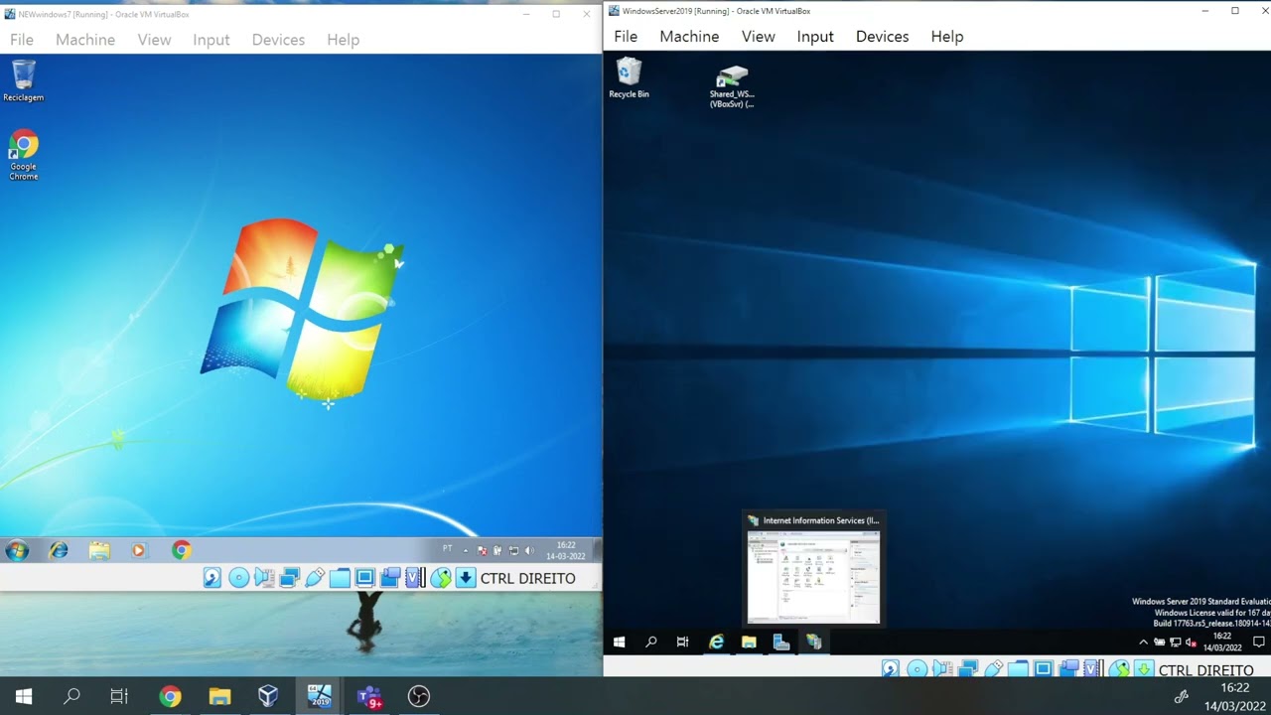Viewport: 1271px width, 715px height.
Task: Click Show desktop strip in Windows 7 taskbar
Action: pos(597,550)
